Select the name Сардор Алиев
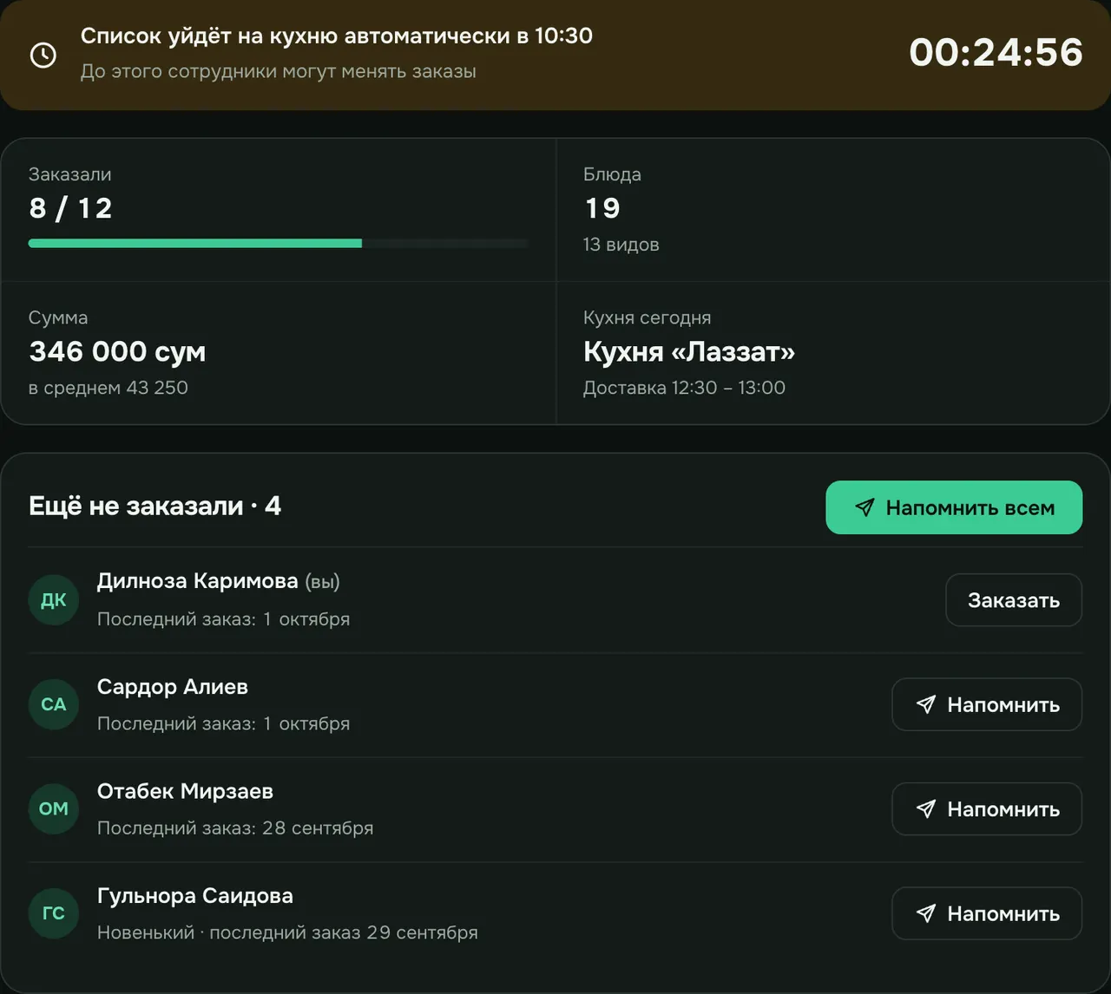 pyautogui.click(x=172, y=687)
